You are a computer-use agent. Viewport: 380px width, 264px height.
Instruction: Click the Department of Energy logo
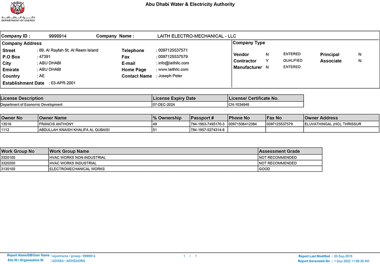coord(18,11)
